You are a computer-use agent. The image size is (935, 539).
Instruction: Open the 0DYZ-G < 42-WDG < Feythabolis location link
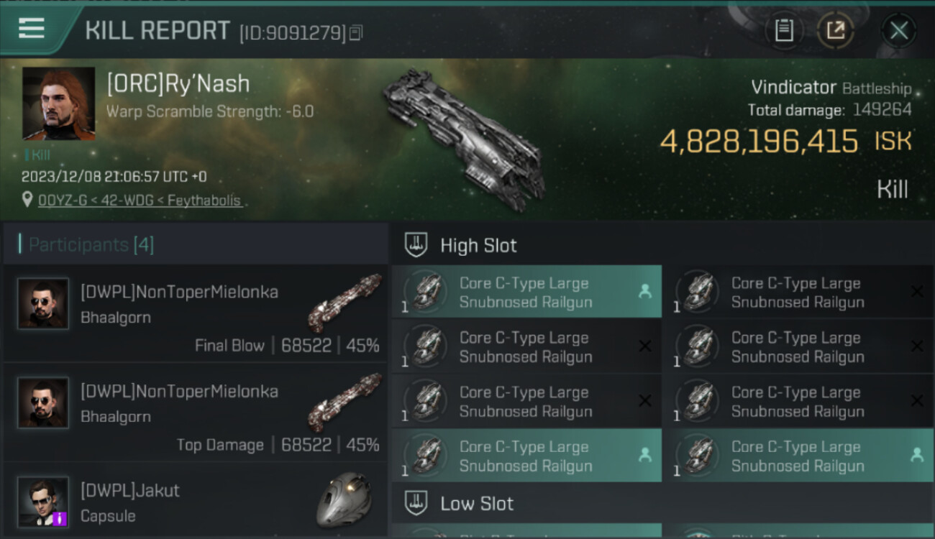tap(139, 201)
